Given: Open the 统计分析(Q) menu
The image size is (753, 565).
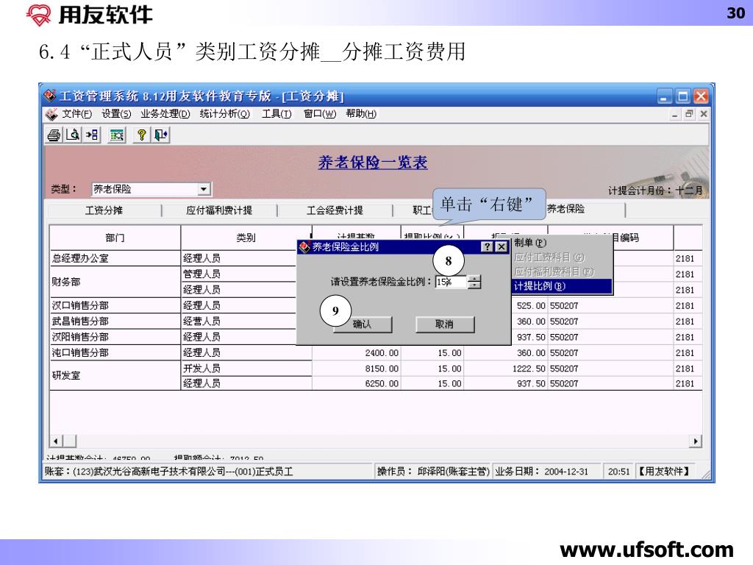Looking at the screenshot, I should click(x=225, y=114).
